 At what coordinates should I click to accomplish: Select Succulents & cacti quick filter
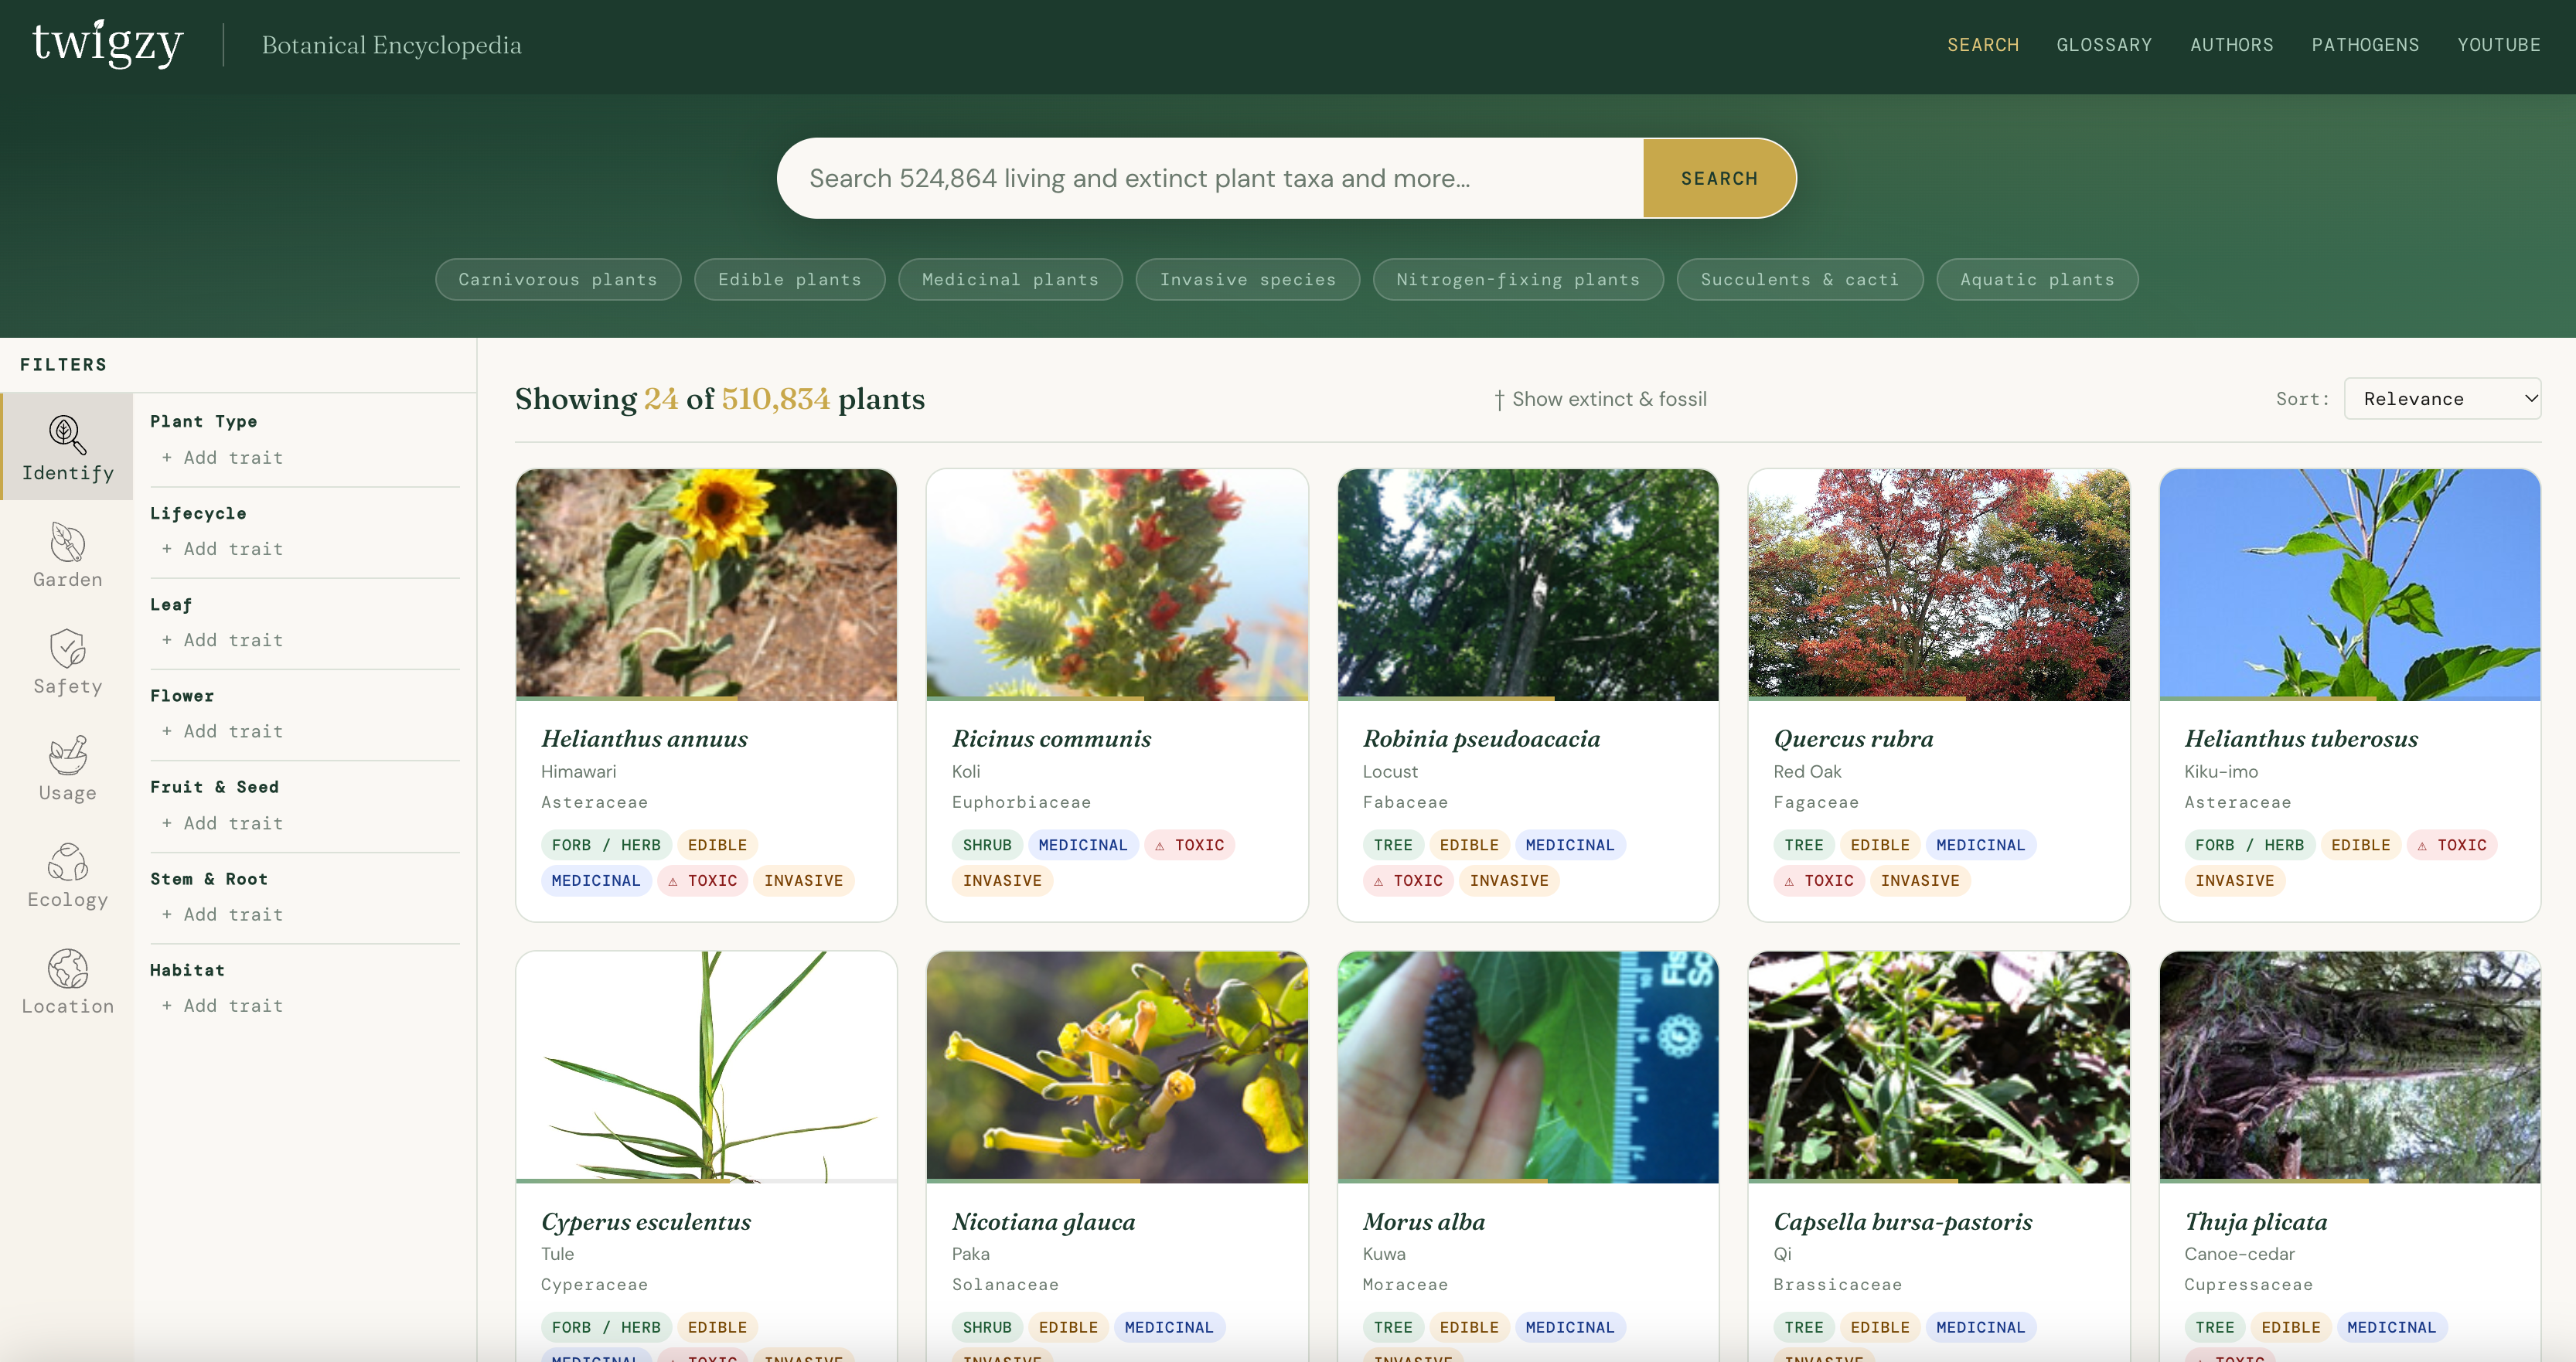tap(1799, 279)
